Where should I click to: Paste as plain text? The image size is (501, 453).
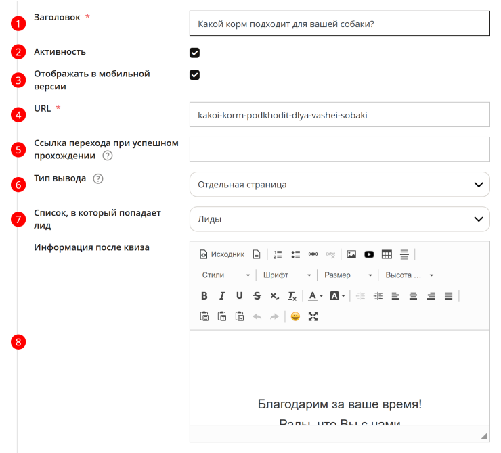[222, 316]
